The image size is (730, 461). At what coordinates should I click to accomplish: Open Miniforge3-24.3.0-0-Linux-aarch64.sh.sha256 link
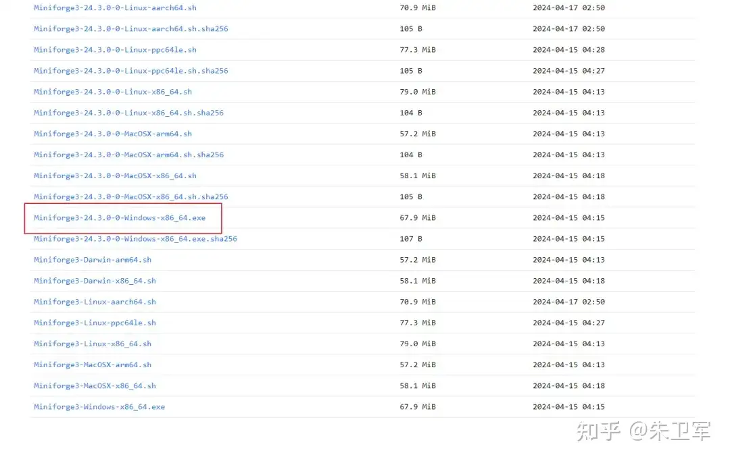pyautogui.click(x=131, y=29)
